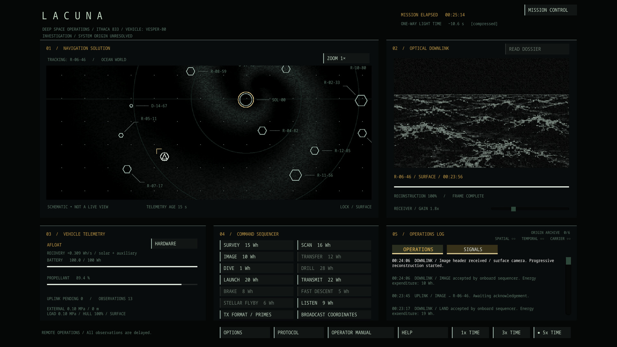The image size is (617, 347).
Task: Click the operations log scrollbar thumb
Action: tap(568, 261)
